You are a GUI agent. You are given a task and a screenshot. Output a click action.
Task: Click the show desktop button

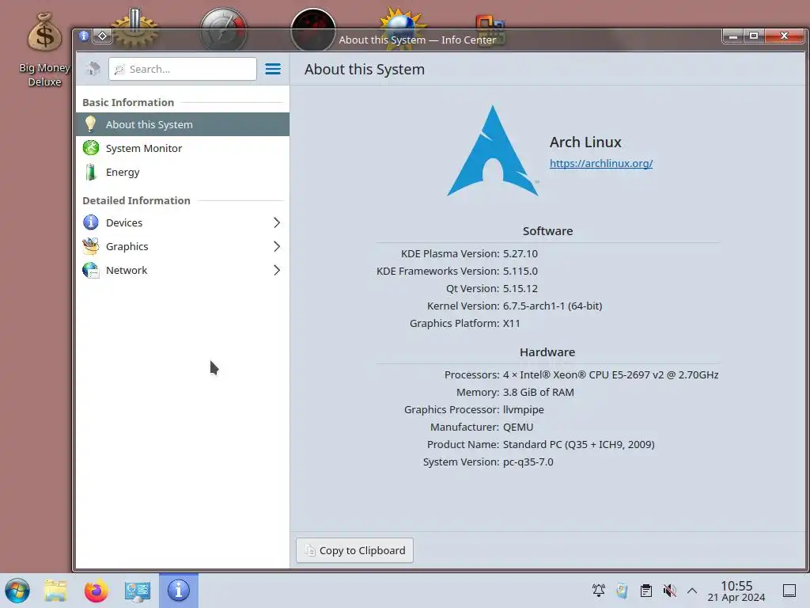tap(789, 591)
